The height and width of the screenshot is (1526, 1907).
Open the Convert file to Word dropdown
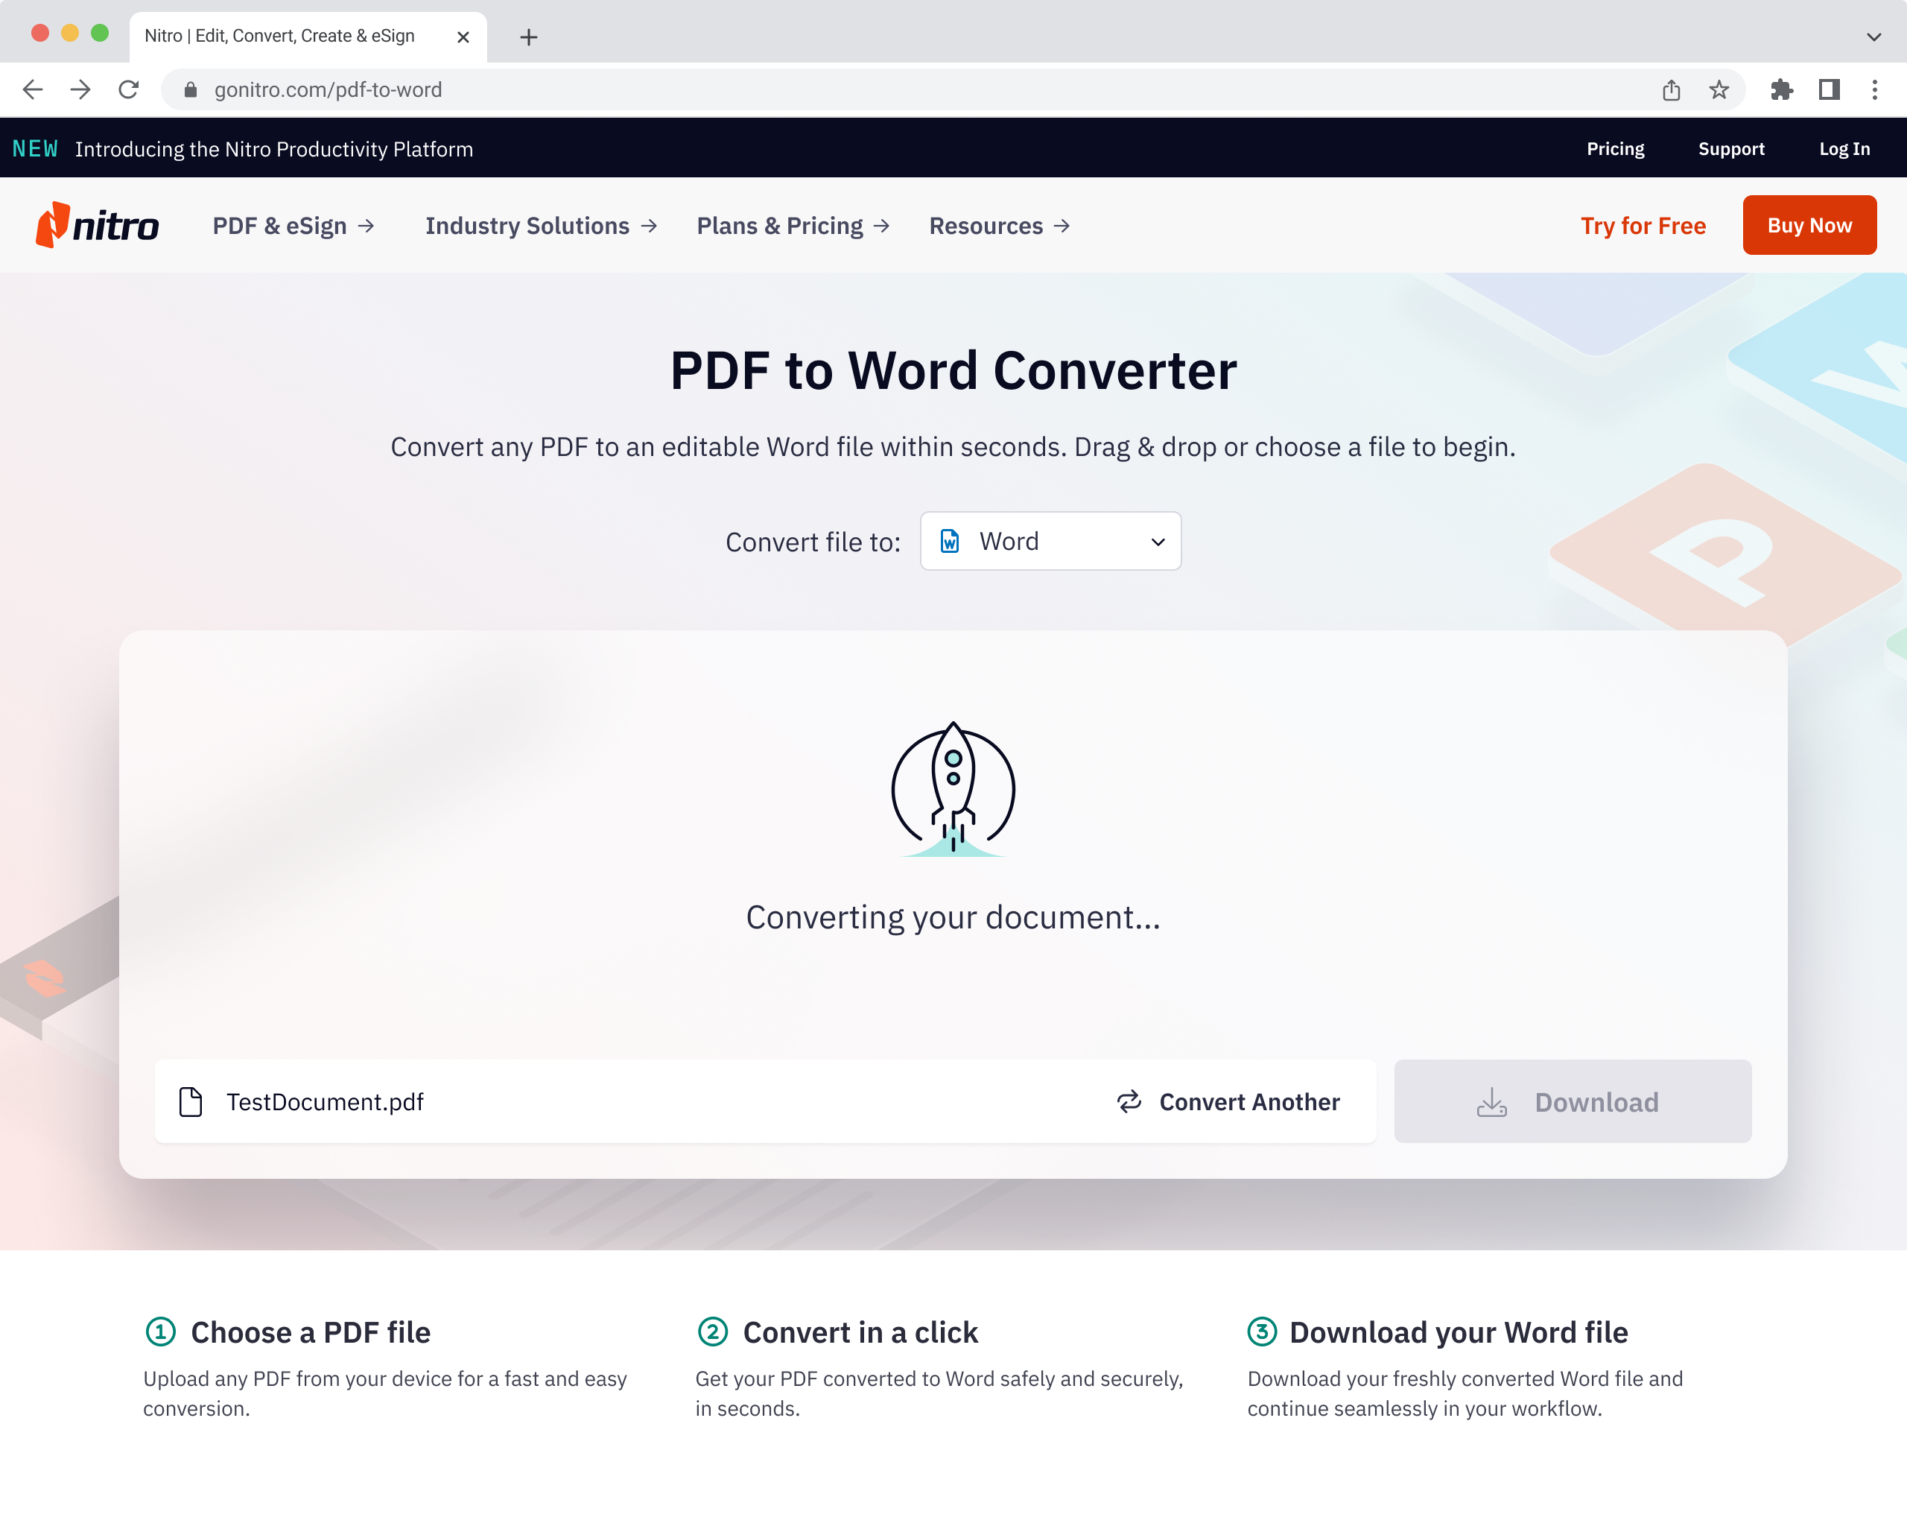[1050, 542]
